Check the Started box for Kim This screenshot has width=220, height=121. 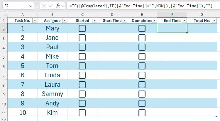(x=82, y=113)
